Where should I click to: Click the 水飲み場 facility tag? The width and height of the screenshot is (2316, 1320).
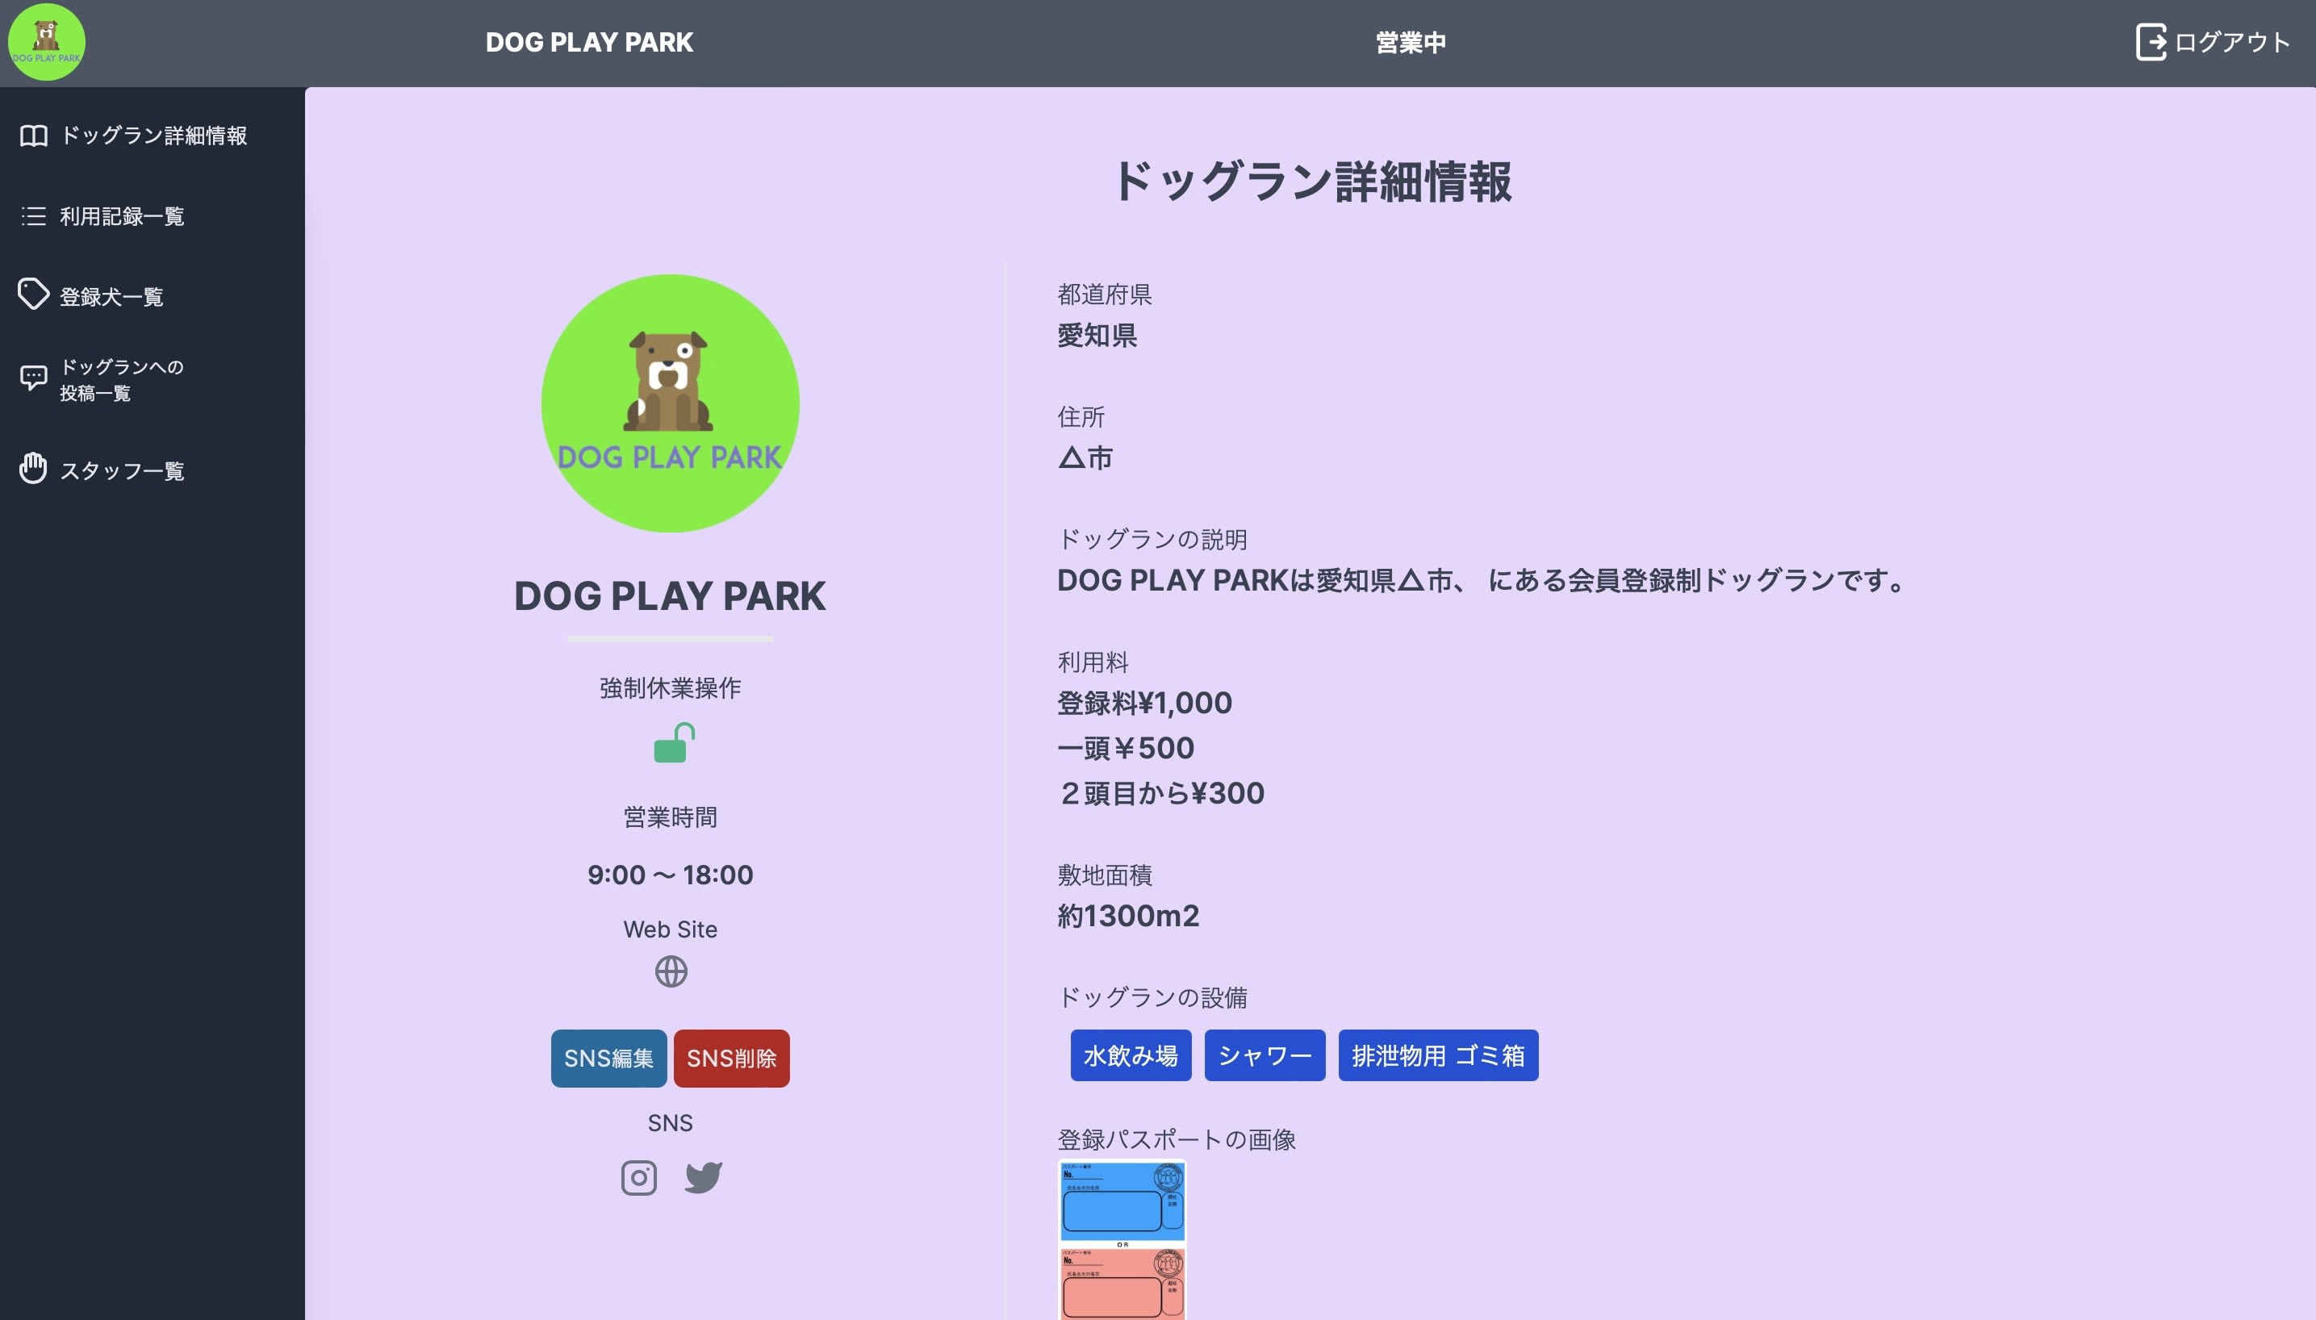[x=1130, y=1055]
